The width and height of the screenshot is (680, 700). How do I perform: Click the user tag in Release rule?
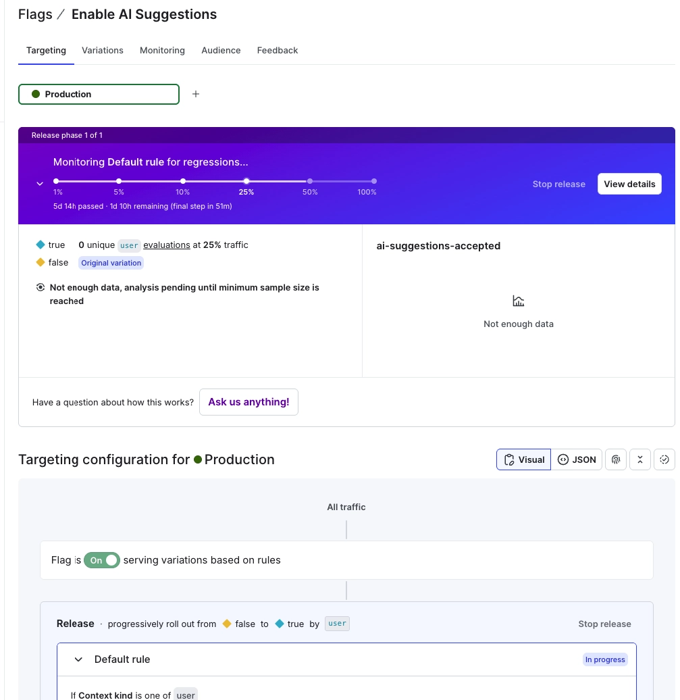coord(337,624)
